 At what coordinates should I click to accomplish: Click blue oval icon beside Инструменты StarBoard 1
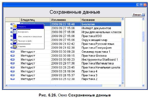(13, 59)
